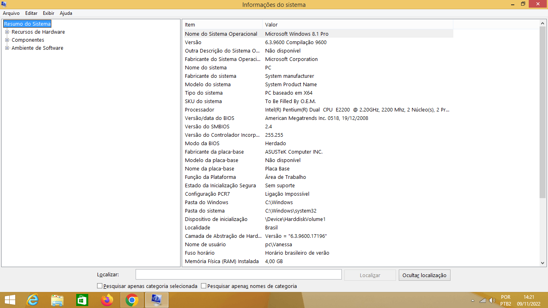Select the Configuração PCR7 row
This screenshot has width=548, height=308.
[x=318, y=194]
